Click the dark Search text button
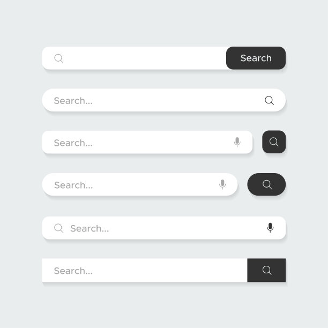Viewport: 328px width, 328px height. tap(256, 58)
